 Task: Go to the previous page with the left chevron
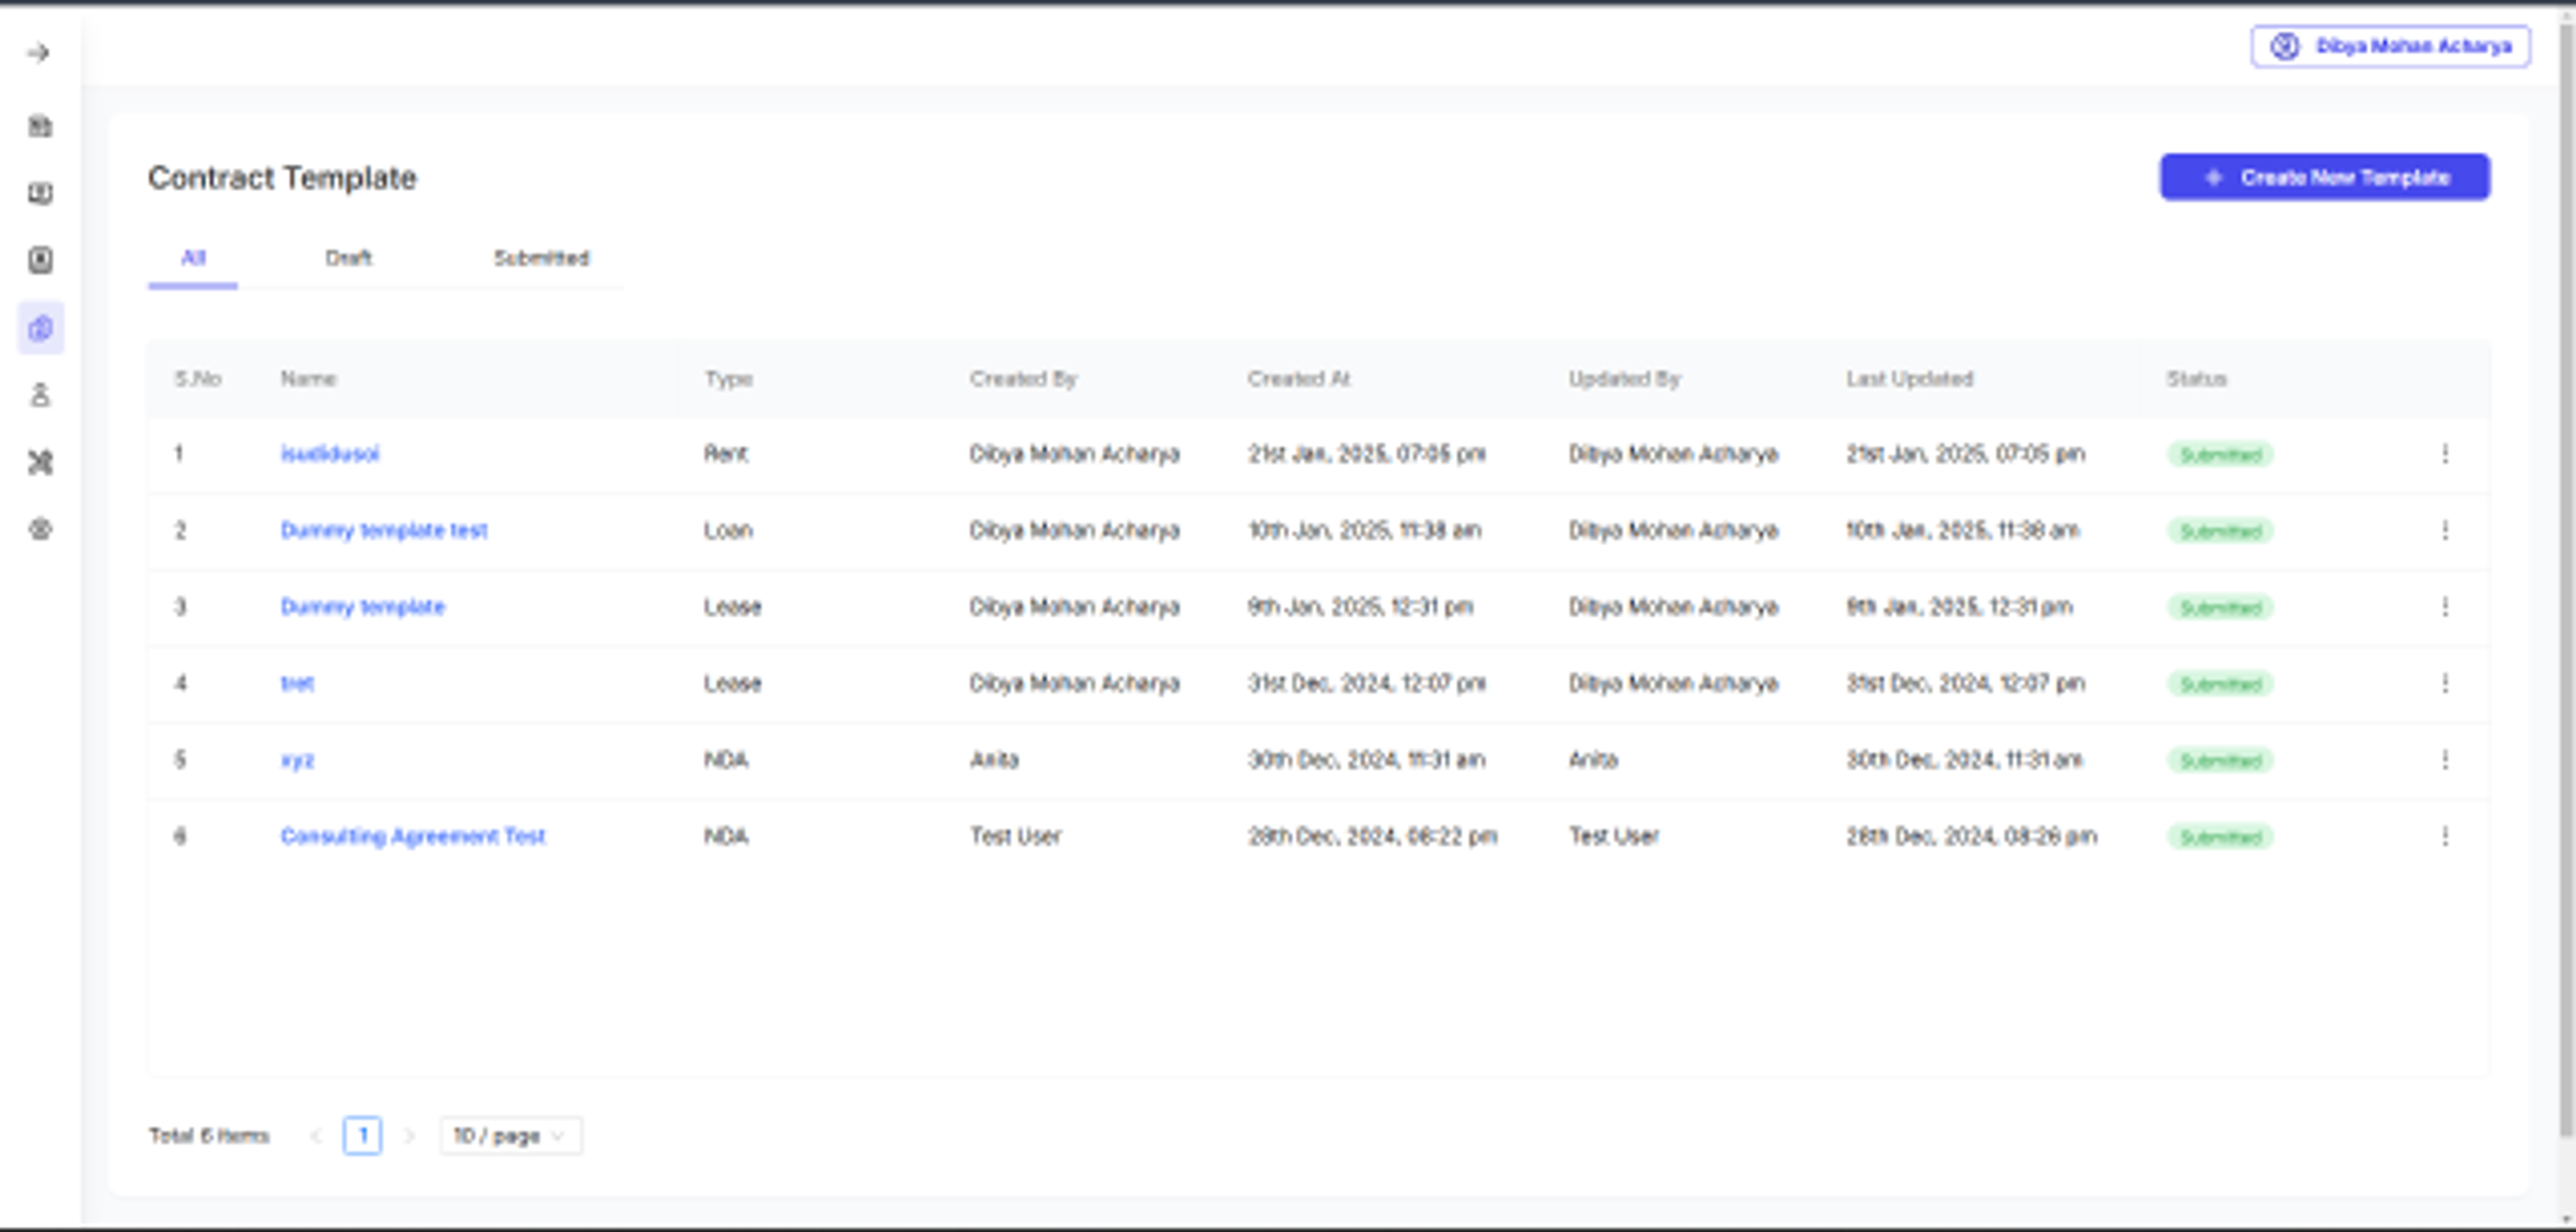(x=316, y=1136)
